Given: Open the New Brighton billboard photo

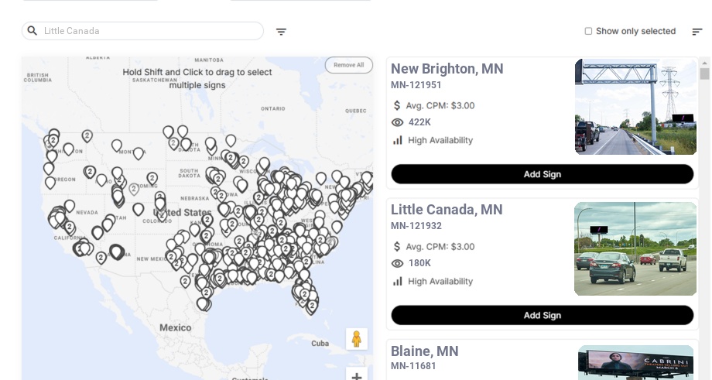Looking at the screenshot, I should click(635, 107).
